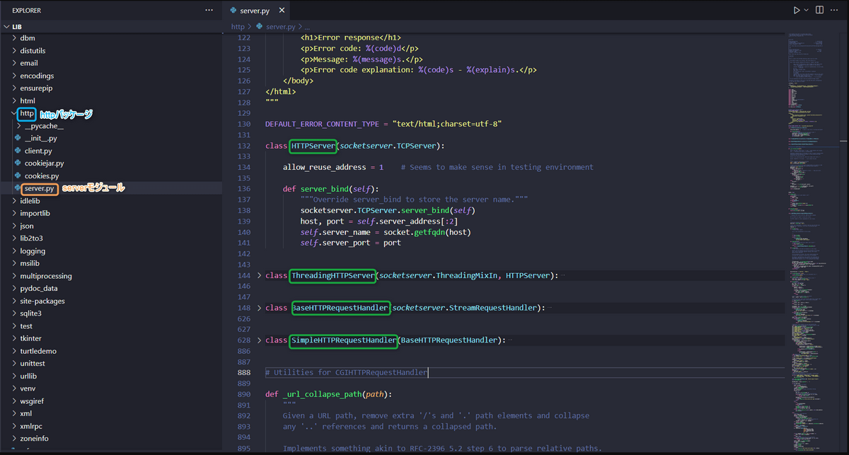Expand the ensurepip folder chevron

[15, 88]
